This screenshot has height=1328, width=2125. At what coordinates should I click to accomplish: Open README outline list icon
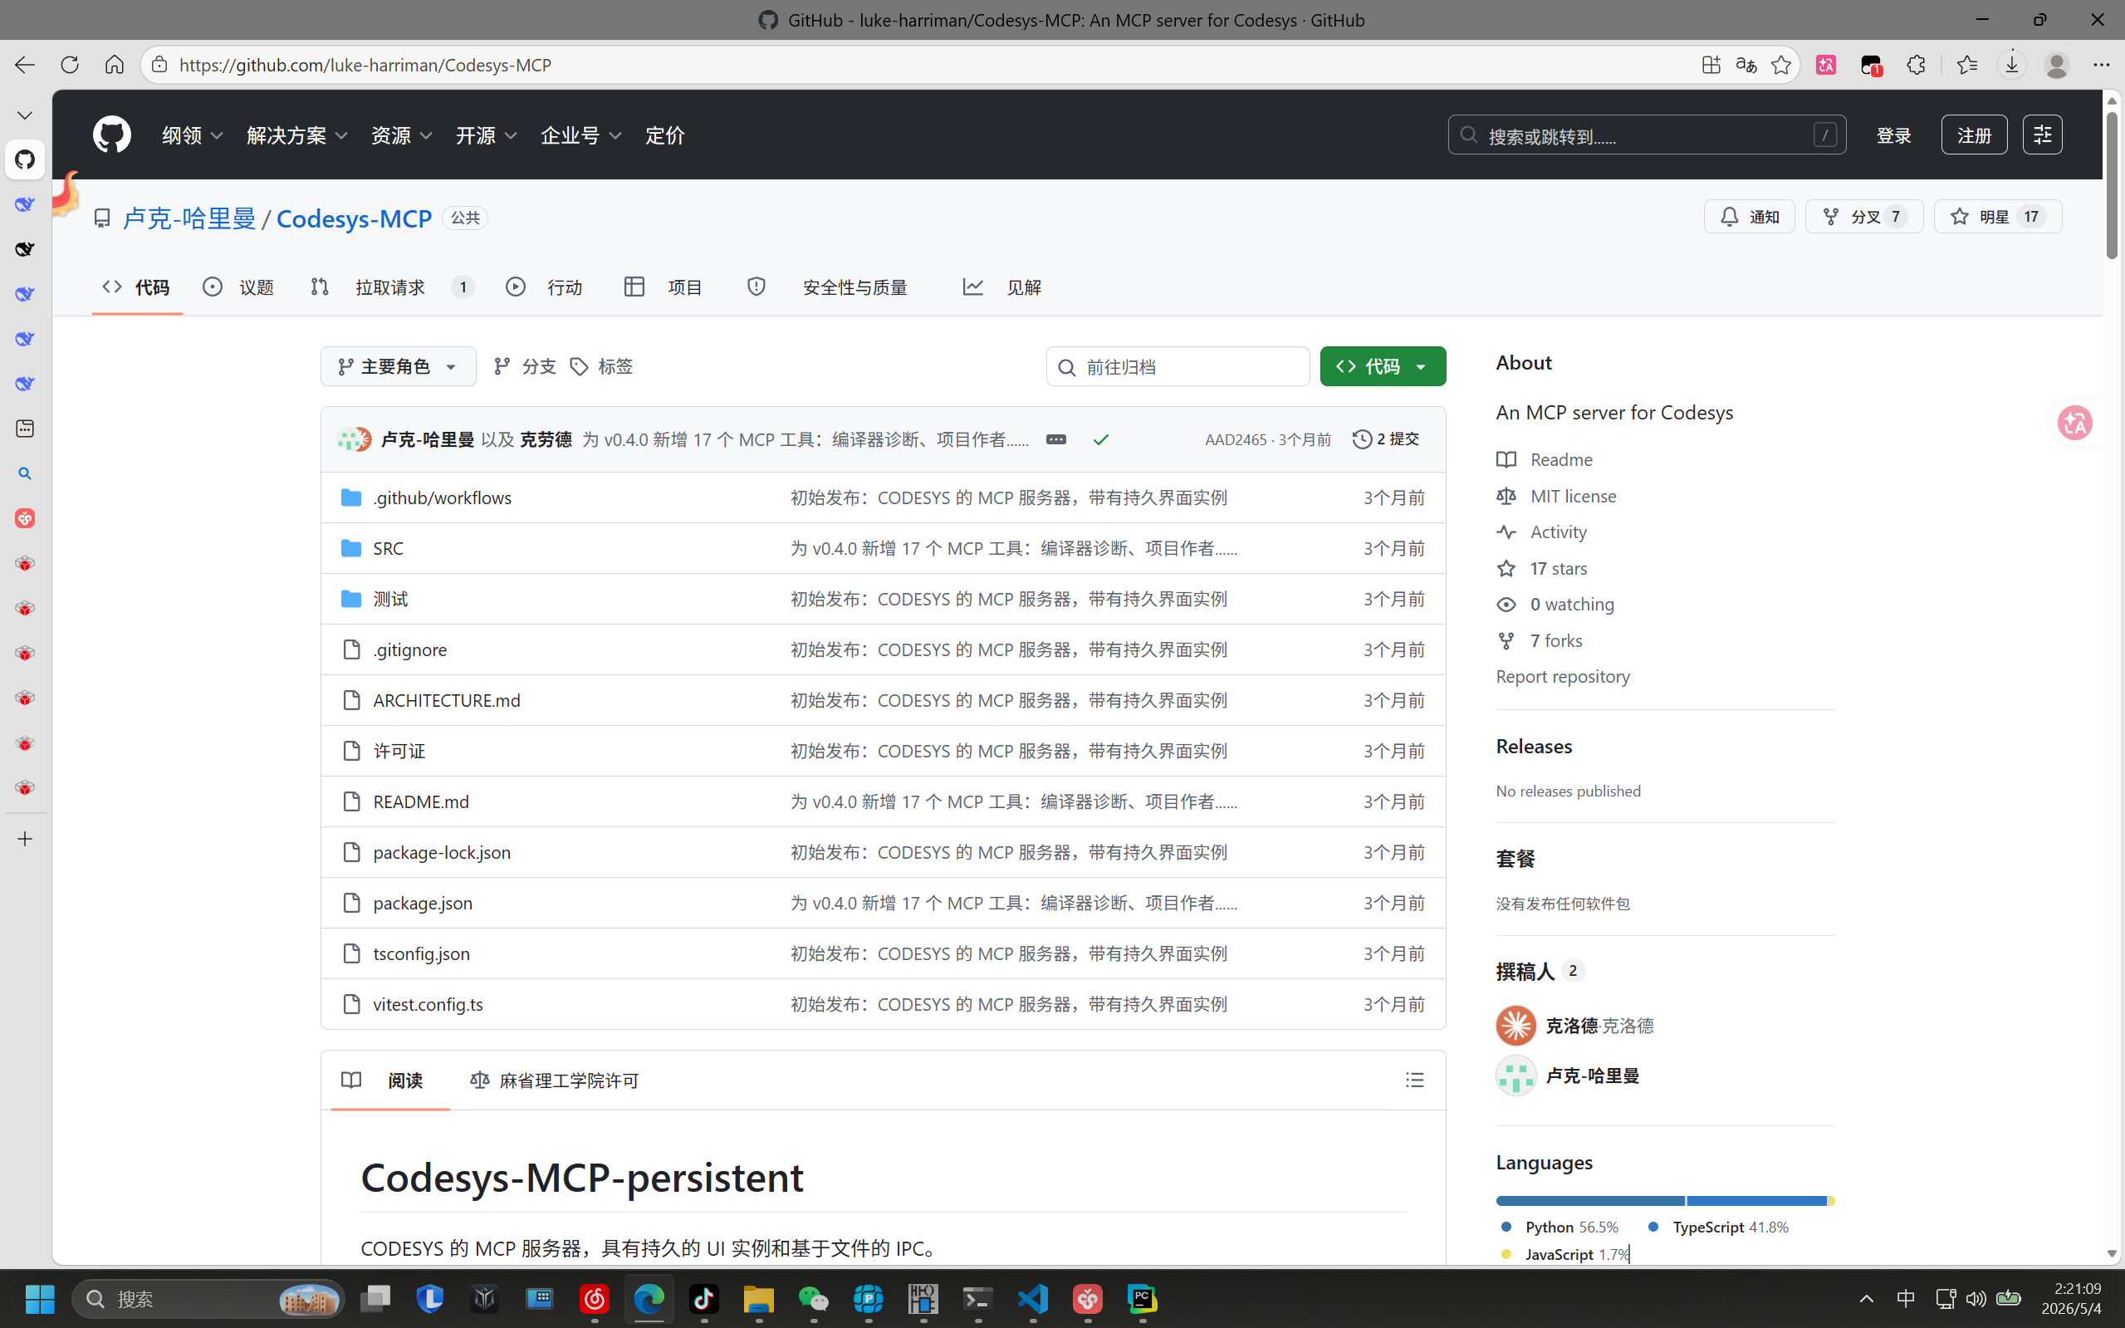tap(1415, 1081)
